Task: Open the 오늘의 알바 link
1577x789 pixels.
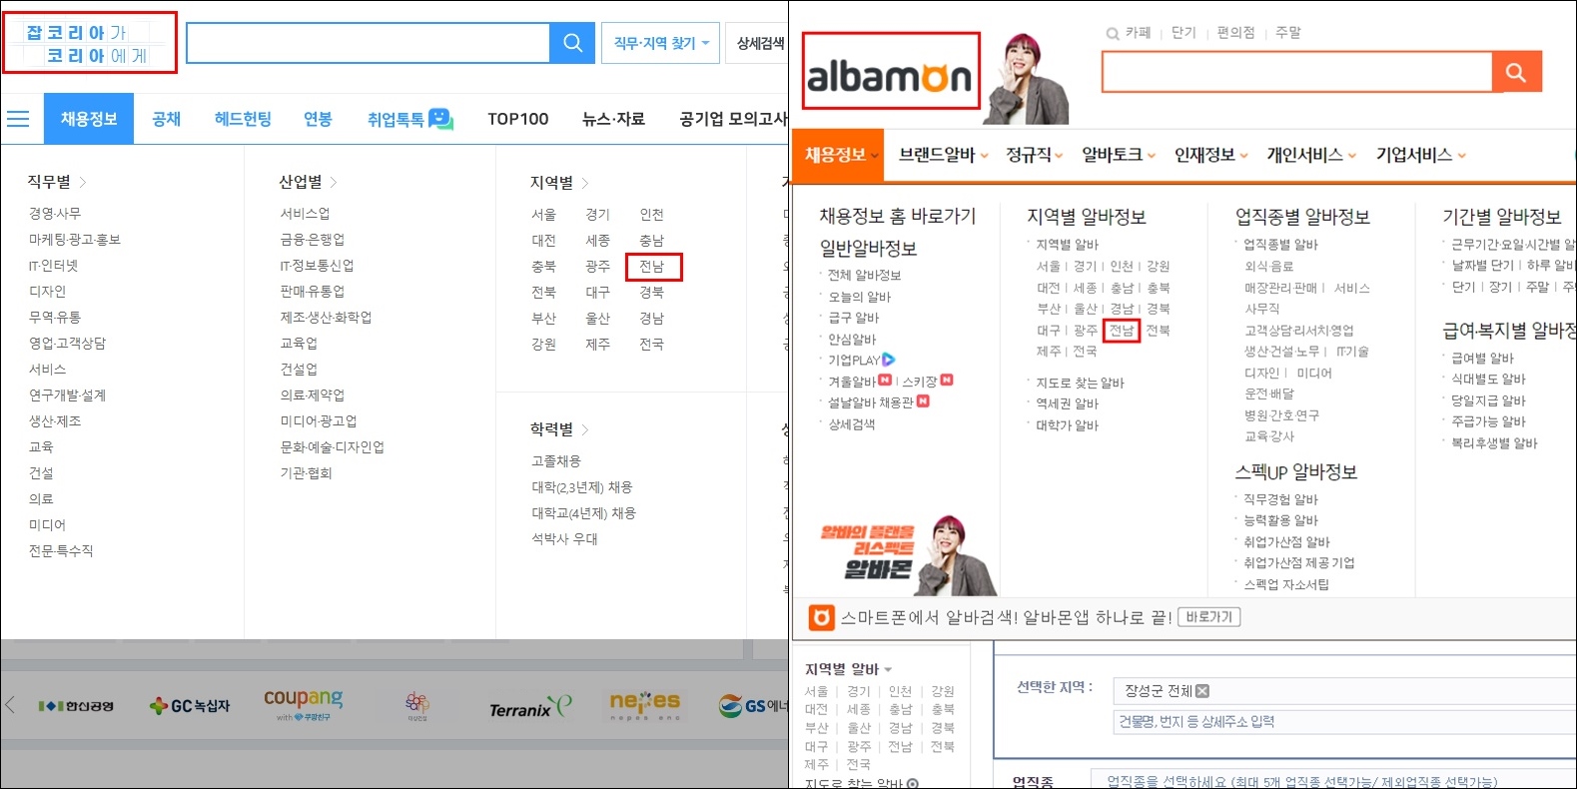Action: pyautogui.click(x=859, y=297)
